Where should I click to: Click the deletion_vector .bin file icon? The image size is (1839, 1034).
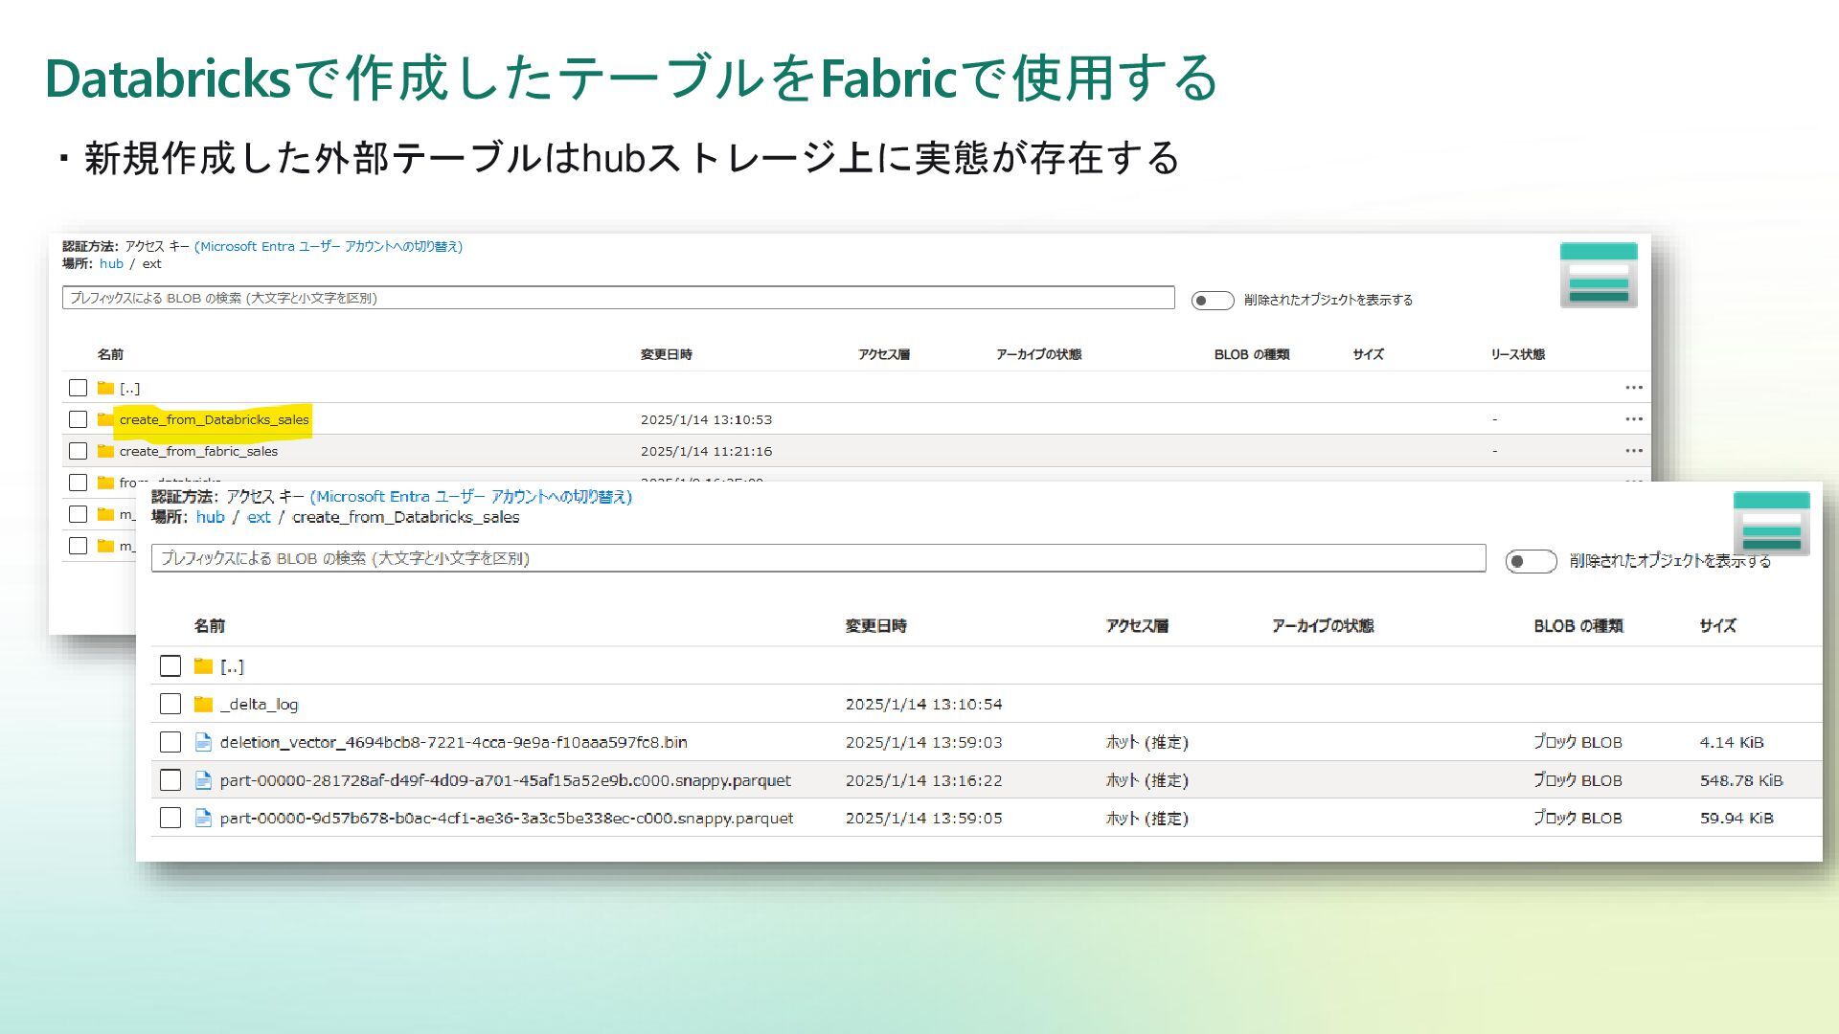203,743
